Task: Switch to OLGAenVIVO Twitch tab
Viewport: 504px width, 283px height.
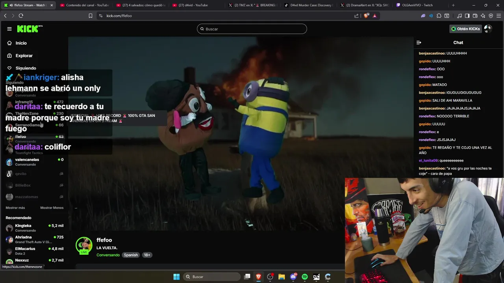Action: coord(421,5)
